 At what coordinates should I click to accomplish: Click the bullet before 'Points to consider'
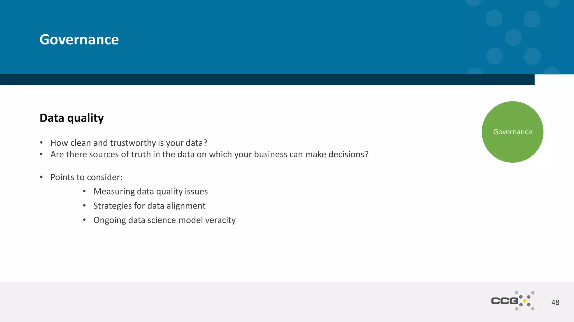tap(41, 177)
